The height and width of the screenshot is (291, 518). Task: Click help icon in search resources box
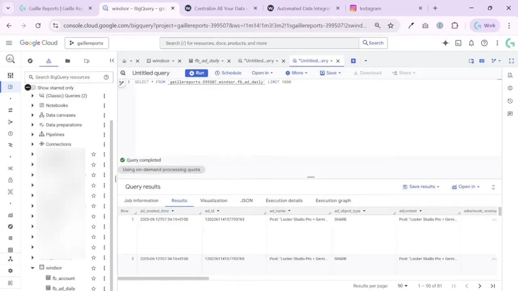(106, 77)
